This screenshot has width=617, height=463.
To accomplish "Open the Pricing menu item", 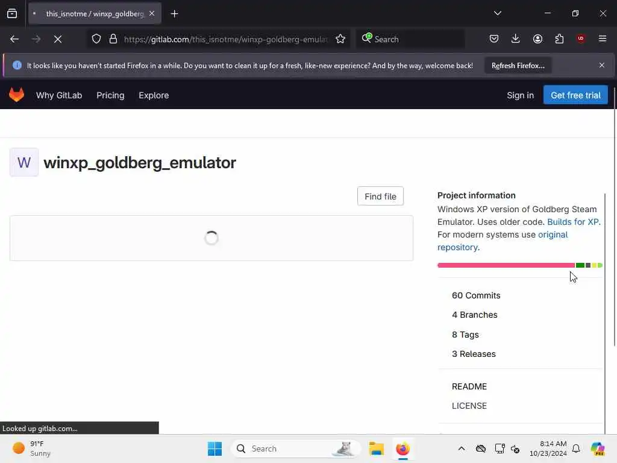I will [110, 95].
